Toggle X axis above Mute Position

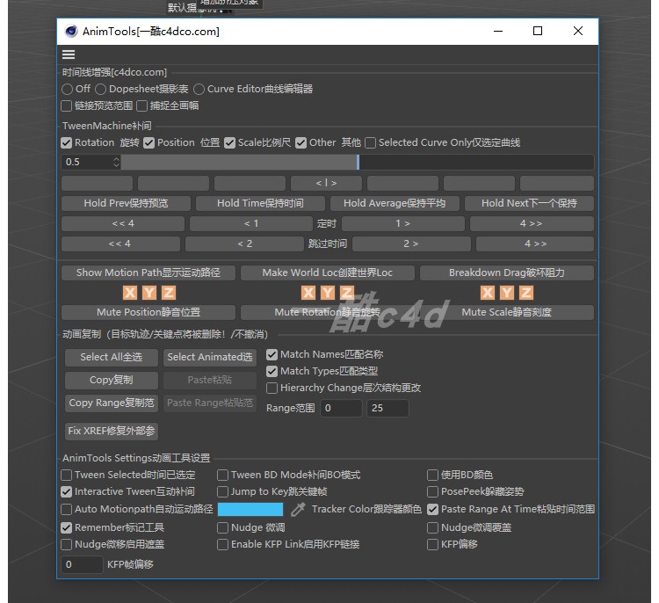pyautogui.click(x=130, y=293)
